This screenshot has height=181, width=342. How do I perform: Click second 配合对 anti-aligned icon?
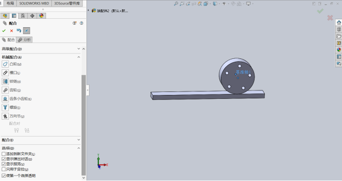click(27, 131)
